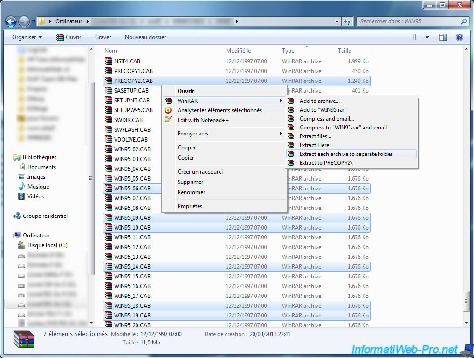The height and width of the screenshot is (358, 474).
Task: Choose Ouvrir in the context menu
Action: (186, 91)
